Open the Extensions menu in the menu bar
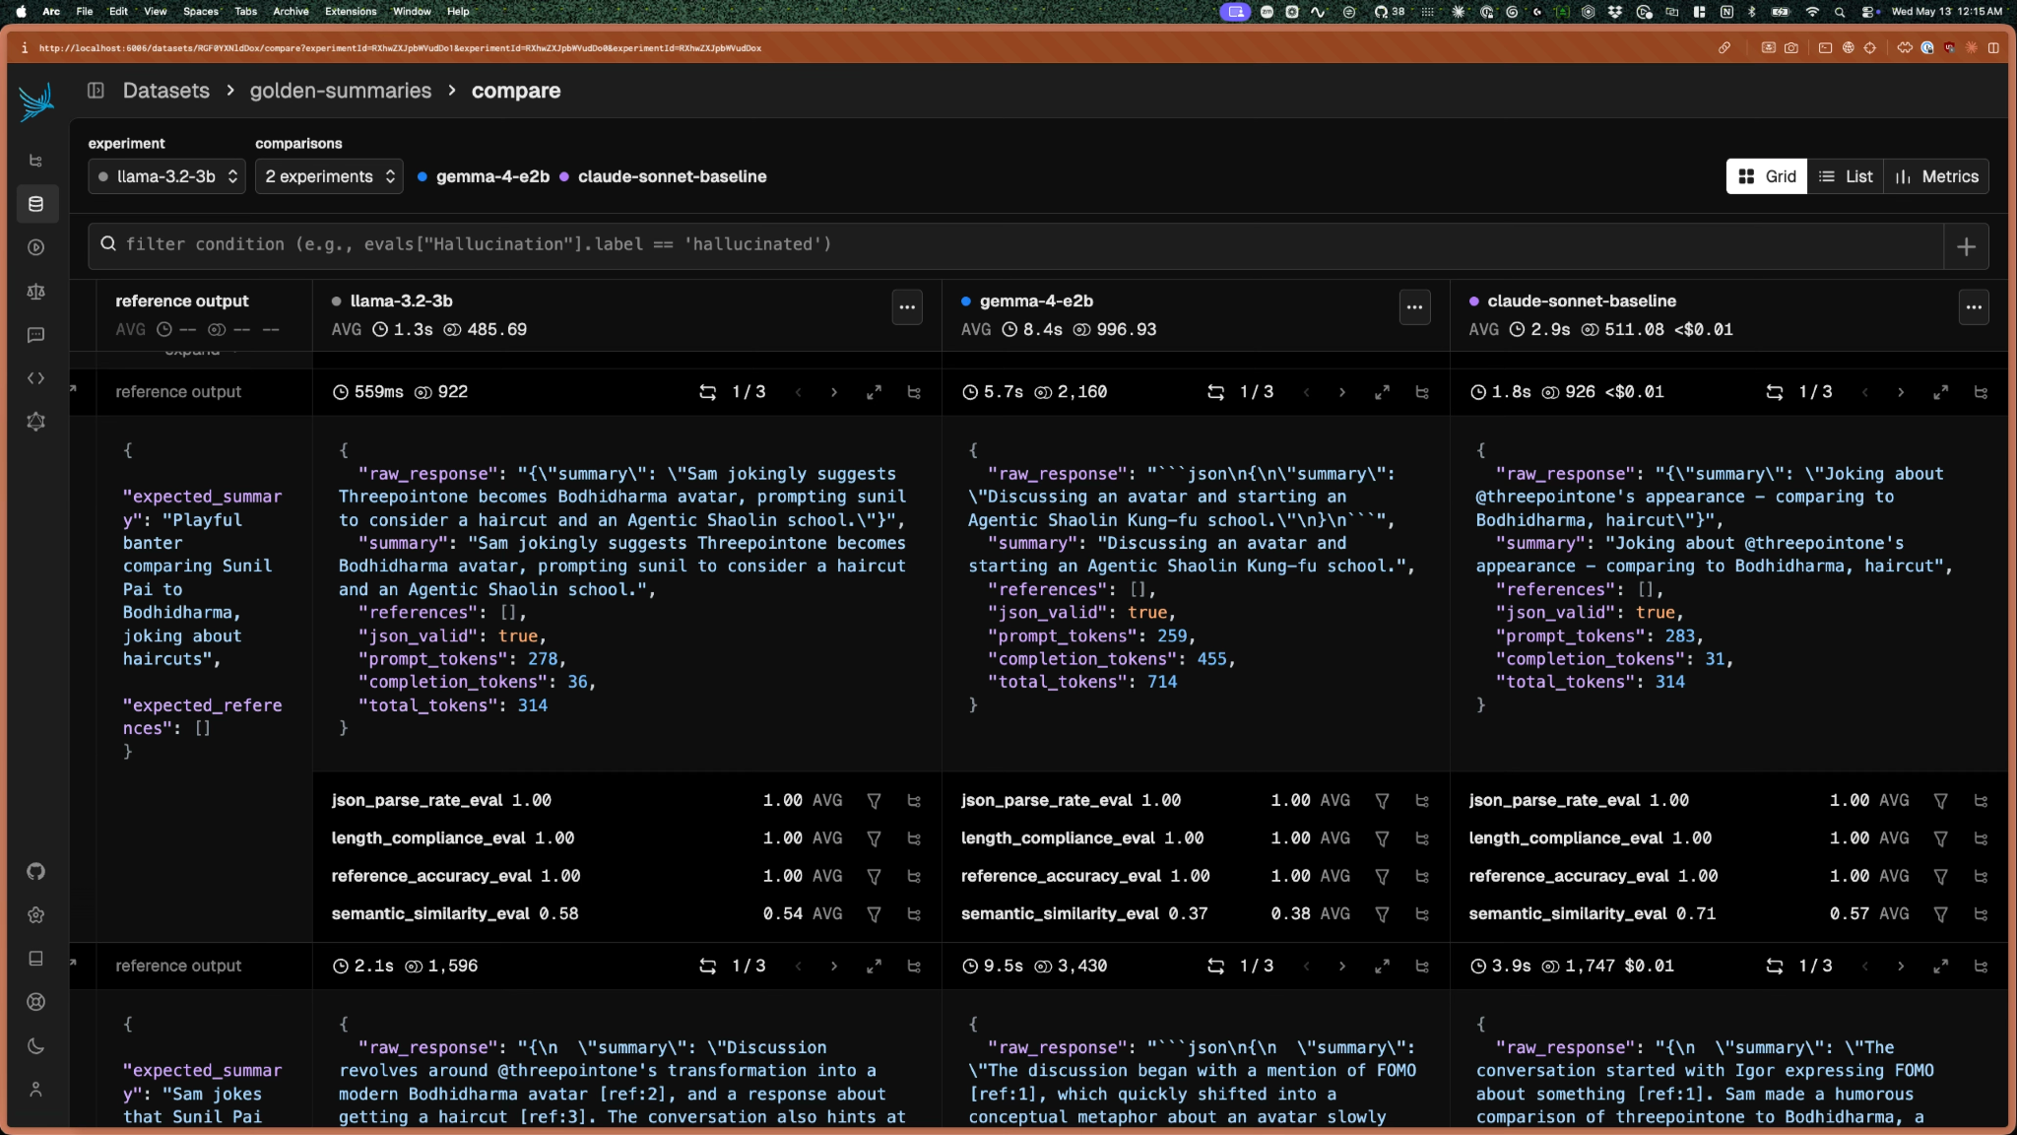 pyautogui.click(x=351, y=12)
